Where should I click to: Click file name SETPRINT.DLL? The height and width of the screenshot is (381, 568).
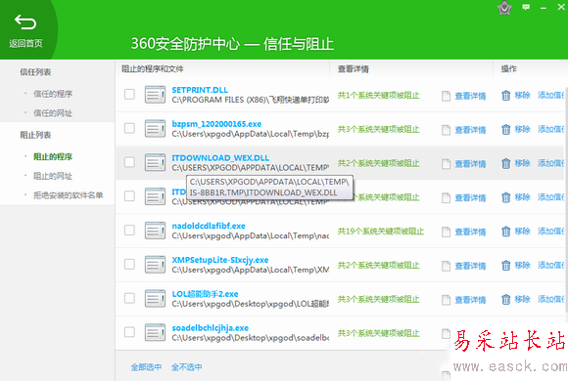point(200,90)
